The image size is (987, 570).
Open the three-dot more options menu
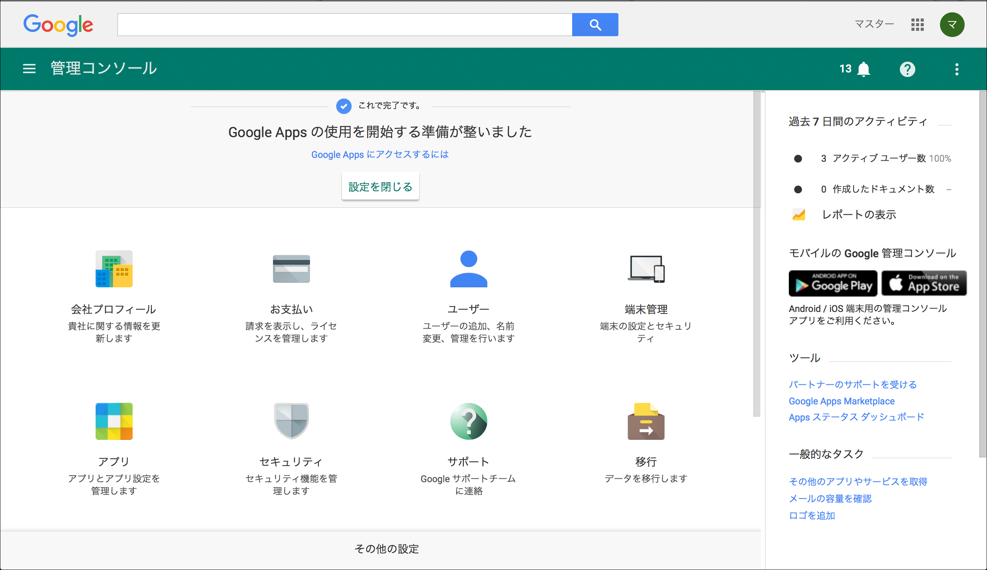[957, 69]
